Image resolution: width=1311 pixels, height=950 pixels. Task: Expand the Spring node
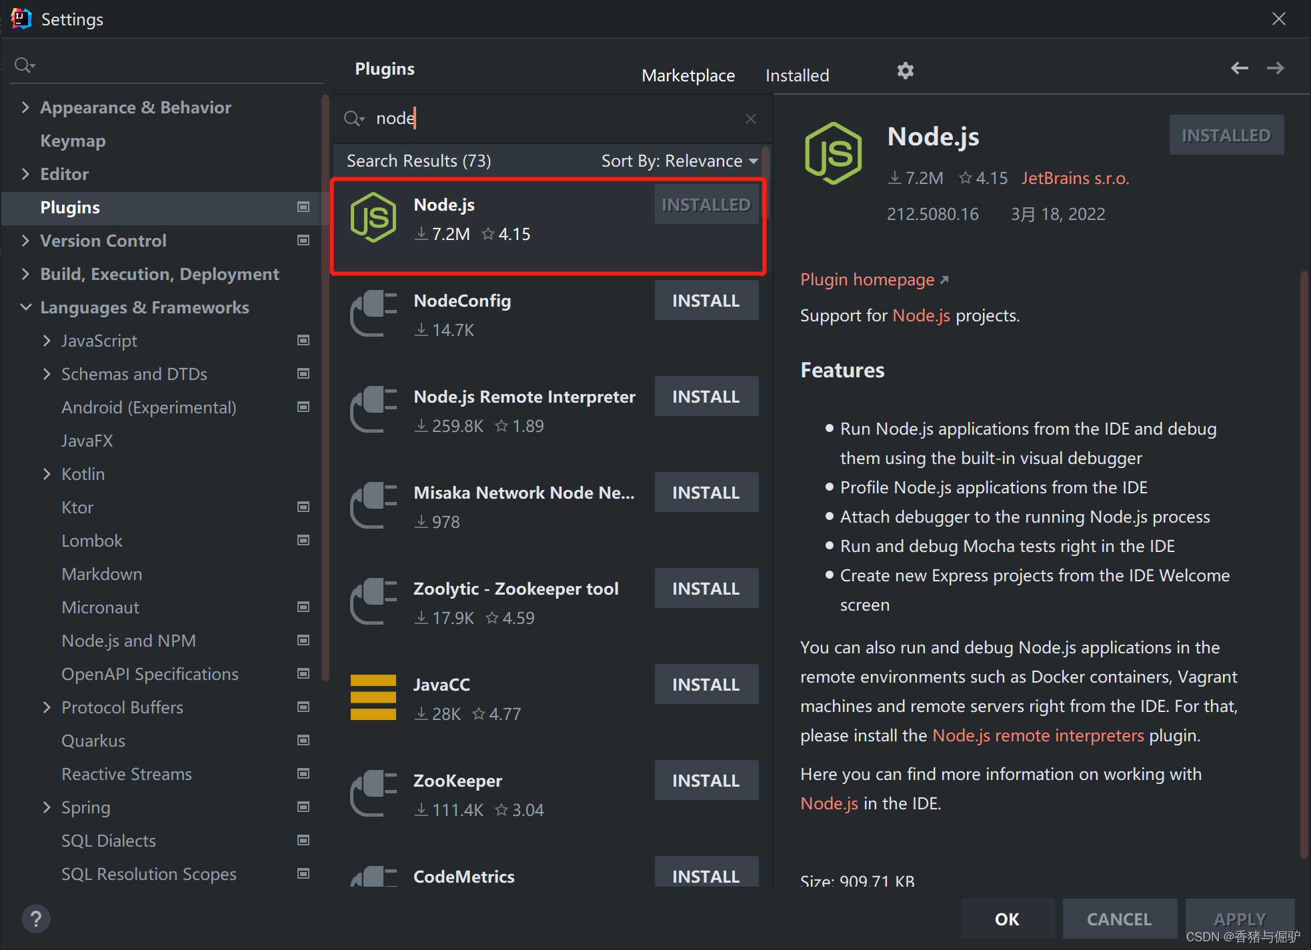47,807
